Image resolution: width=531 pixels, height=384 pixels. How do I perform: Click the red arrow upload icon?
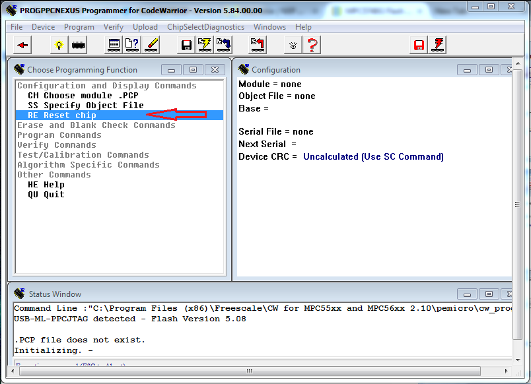(x=258, y=45)
